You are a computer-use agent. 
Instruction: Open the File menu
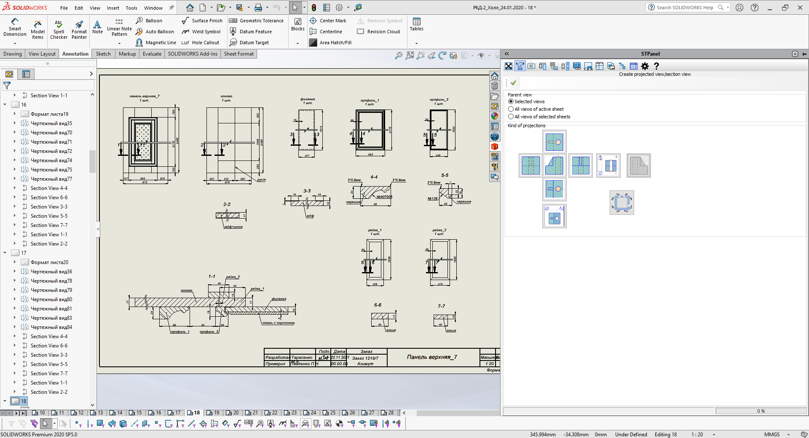(64, 8)
